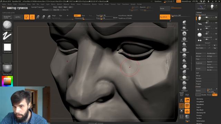
Task: Select the Inflat brush
Action: click(184, 23)
